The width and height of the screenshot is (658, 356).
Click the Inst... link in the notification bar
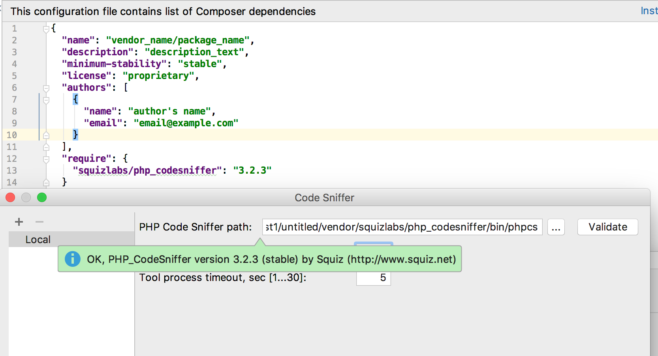tap(649, 11)
